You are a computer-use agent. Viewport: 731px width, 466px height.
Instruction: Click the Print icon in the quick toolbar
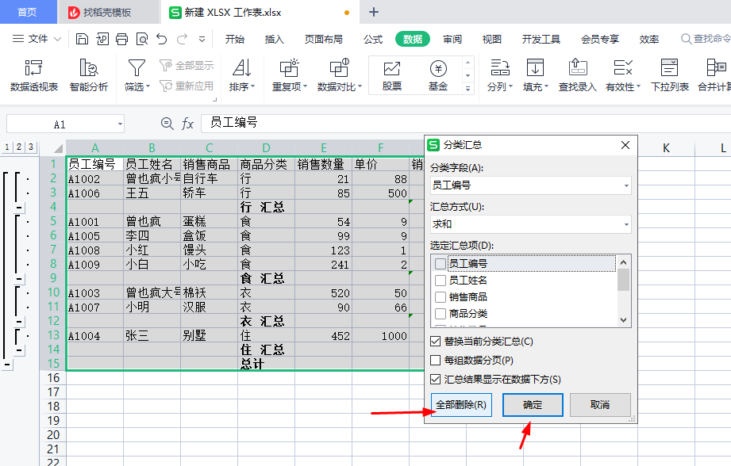point(121,39)
